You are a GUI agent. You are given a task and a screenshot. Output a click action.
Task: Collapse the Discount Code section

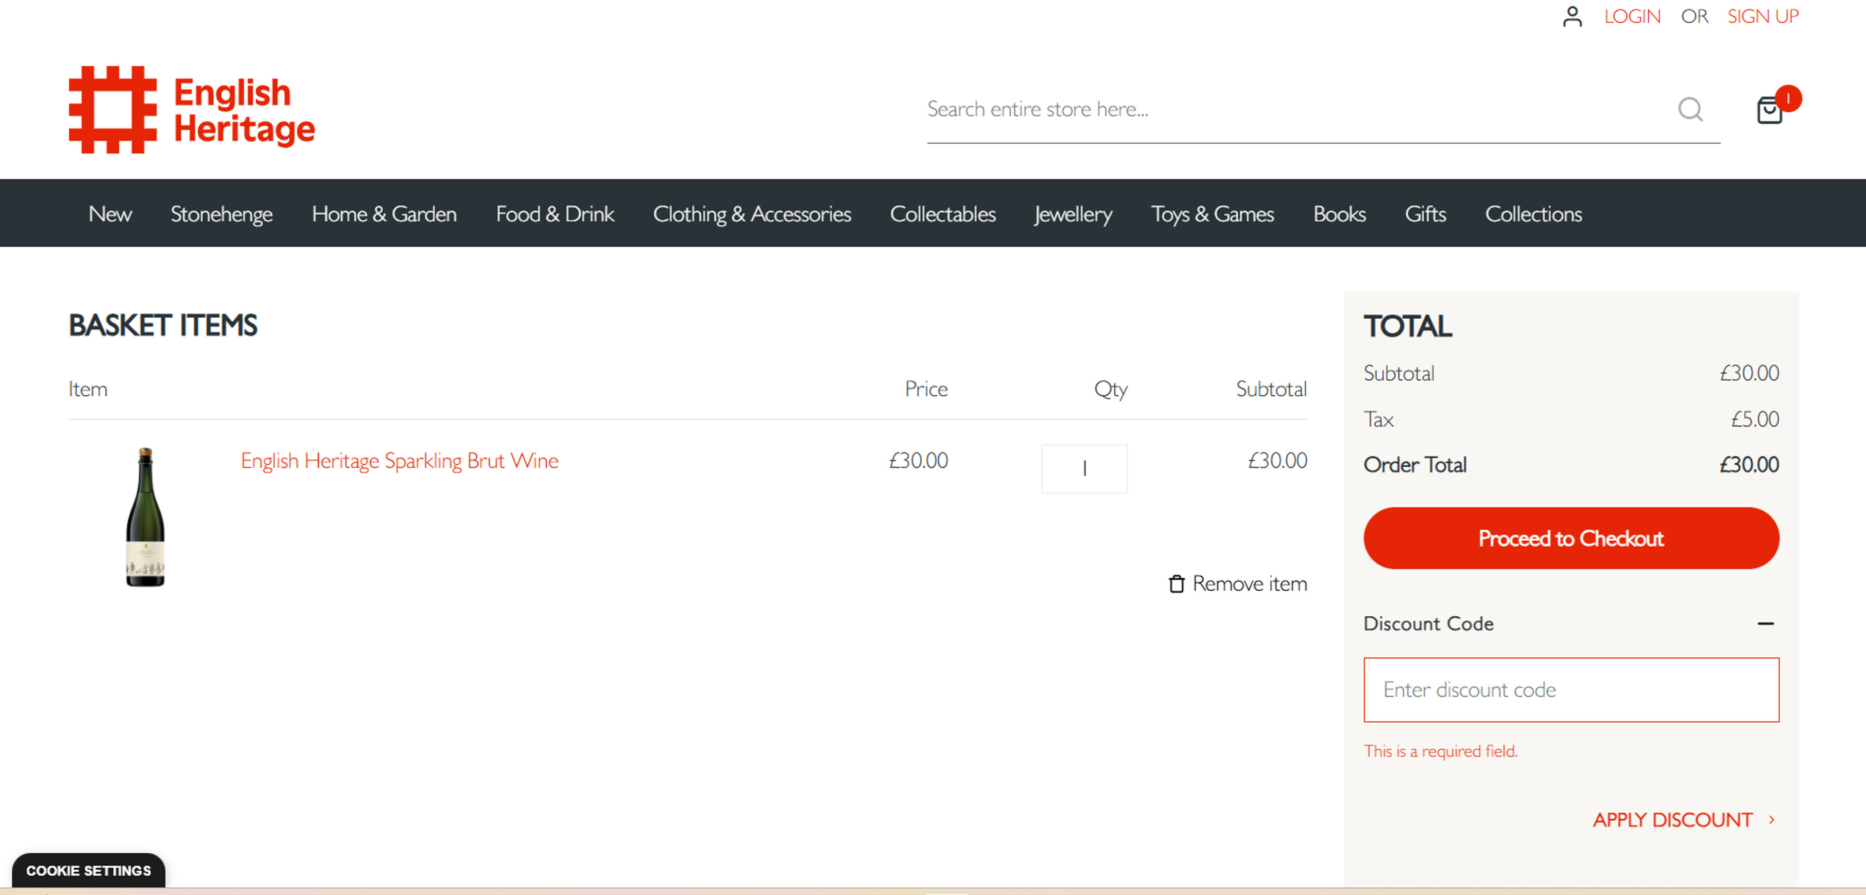click(1765, 624)
